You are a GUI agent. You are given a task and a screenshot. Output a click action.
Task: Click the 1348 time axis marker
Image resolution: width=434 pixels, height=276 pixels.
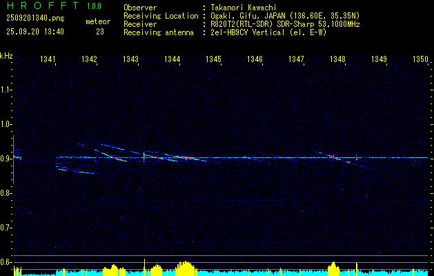tap(337, 59)
